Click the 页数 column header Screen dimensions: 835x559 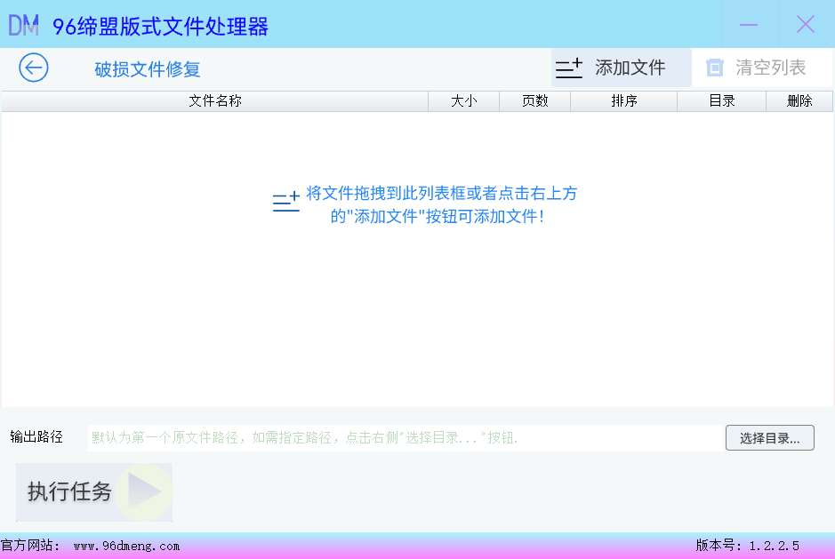tap(534, 101)
